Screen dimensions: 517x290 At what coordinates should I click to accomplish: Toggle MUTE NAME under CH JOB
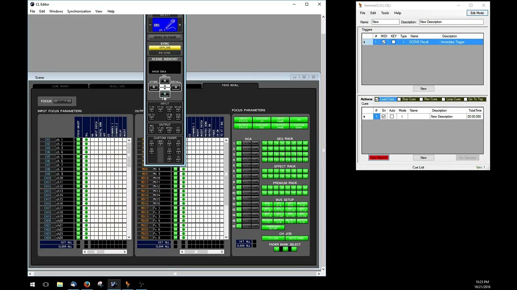pyautogui.click(x=296, y=238)
